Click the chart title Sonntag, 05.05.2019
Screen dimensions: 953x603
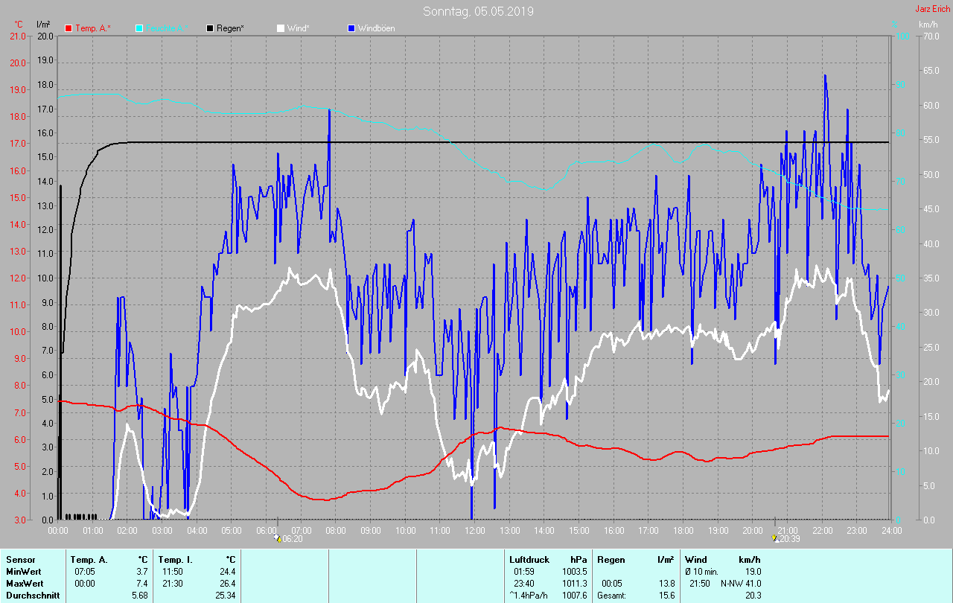[478, 11]
